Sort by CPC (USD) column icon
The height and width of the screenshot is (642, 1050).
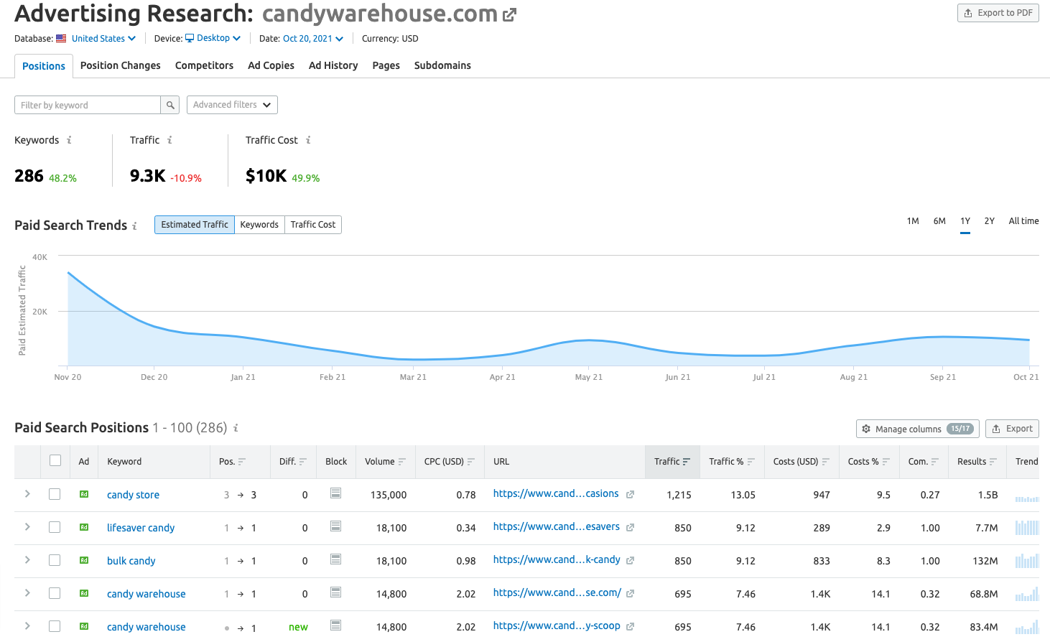tap(471, 462)
